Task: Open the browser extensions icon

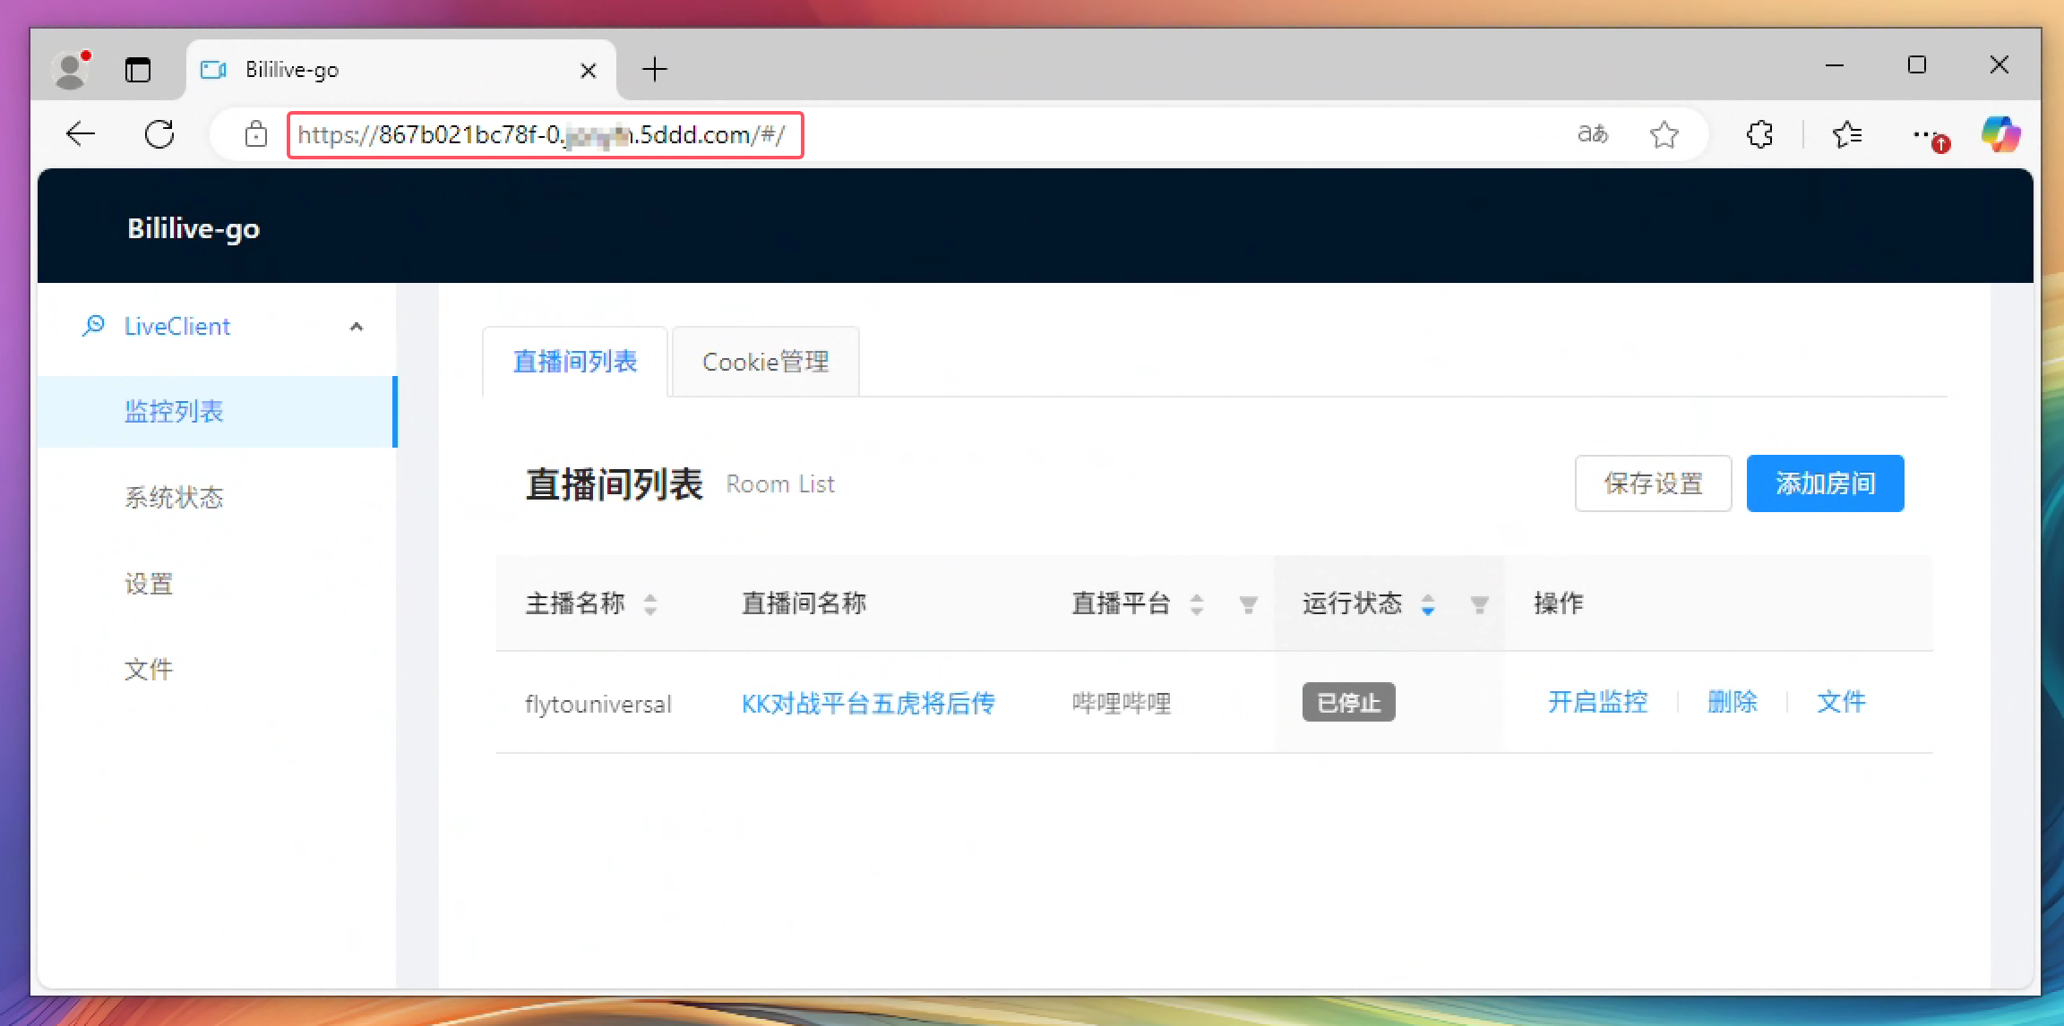Action: [1758, 134]
